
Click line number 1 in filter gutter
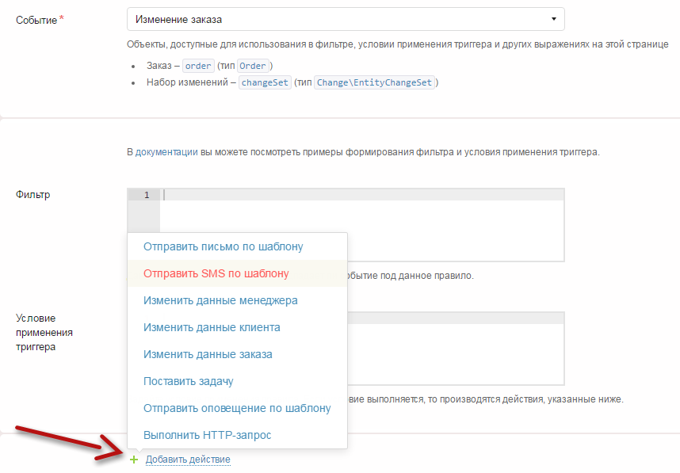(x=147, y=195)
